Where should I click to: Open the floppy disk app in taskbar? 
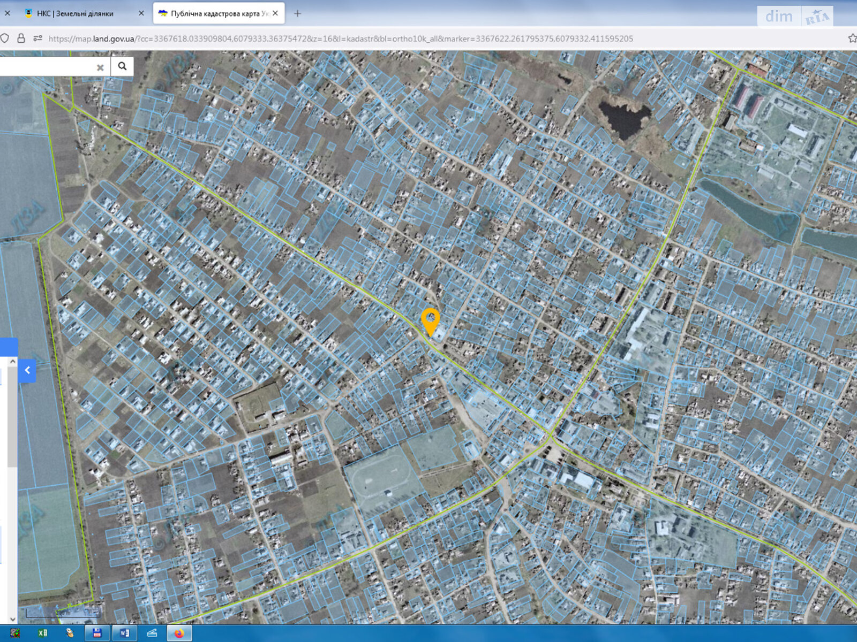point(97,633)
